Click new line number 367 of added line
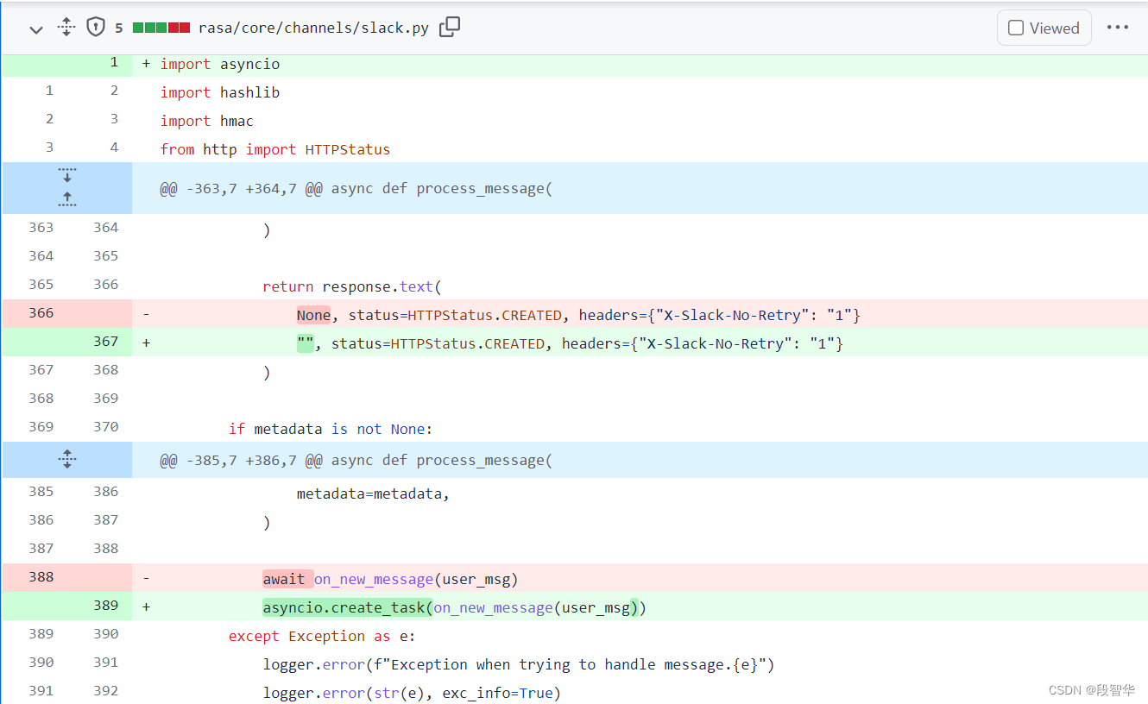This screenshot has width=1148, height=704. [x=106, y=342]
